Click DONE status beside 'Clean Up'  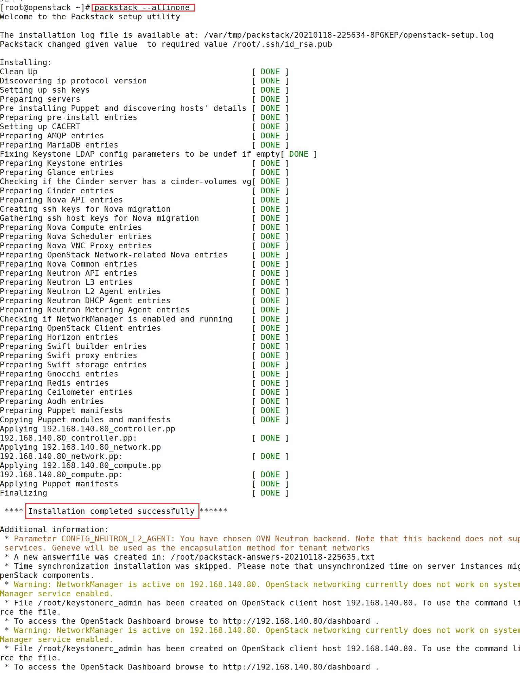[270, 72]
